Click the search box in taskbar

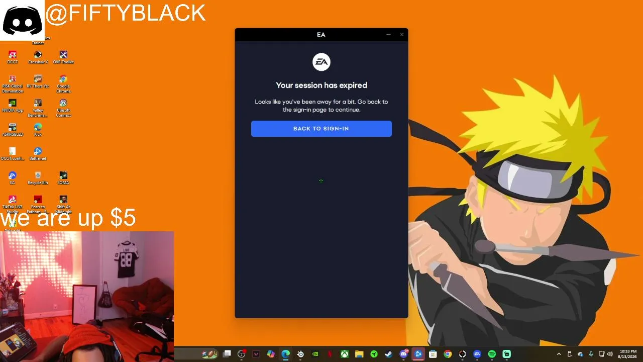click(196, 354)
